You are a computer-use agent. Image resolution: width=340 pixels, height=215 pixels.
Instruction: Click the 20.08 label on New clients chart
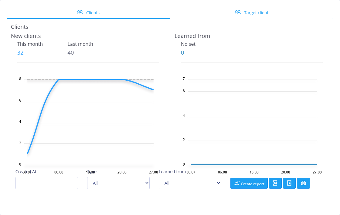122,172
